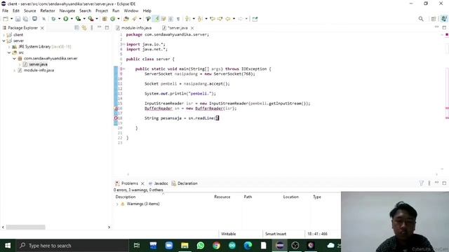The height and width of the screenshot is (252, 449).
Task: Click the warning marker on line 16
Action: (x=116, y=108)
